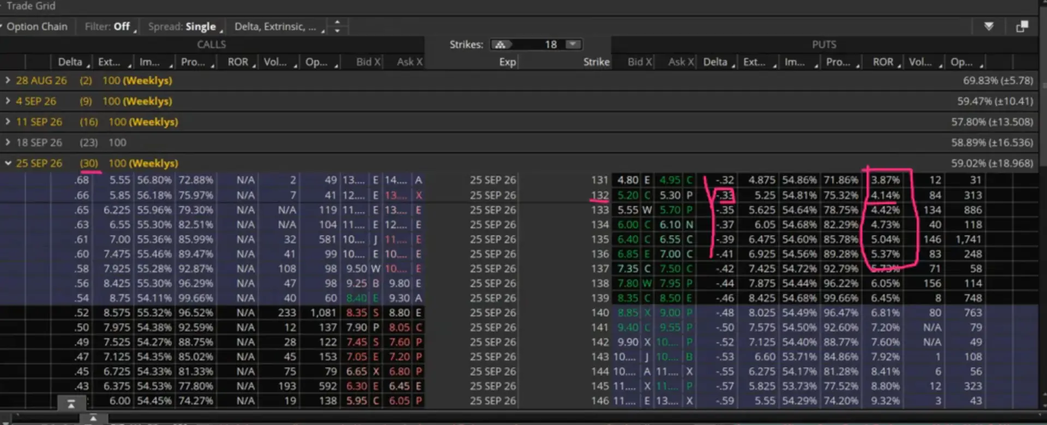
Task: Click put ask 5.30 at strike 132
Action: [x=670, y=195]
